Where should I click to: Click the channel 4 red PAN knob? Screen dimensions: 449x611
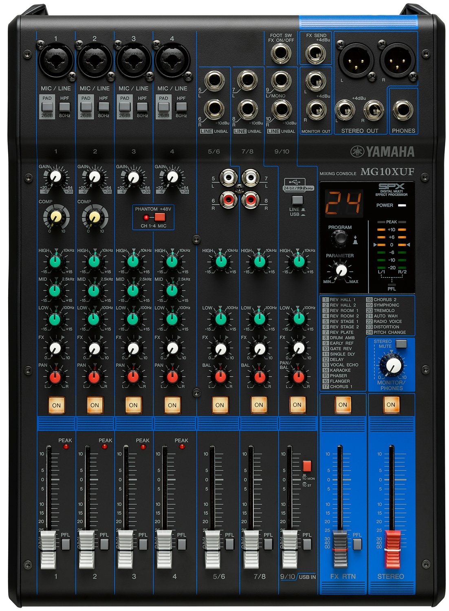click(172, 377)
